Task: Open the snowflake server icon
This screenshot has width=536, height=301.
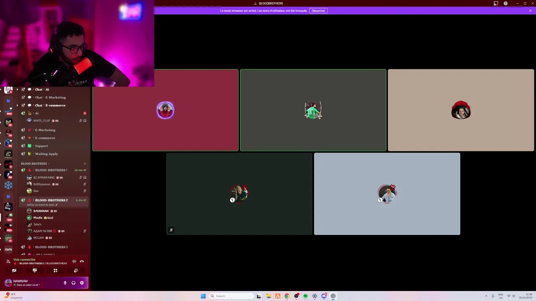Action: tap(8, 185)
